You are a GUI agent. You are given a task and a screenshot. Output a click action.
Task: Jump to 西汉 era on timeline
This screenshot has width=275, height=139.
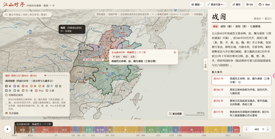tap(46, 130)
